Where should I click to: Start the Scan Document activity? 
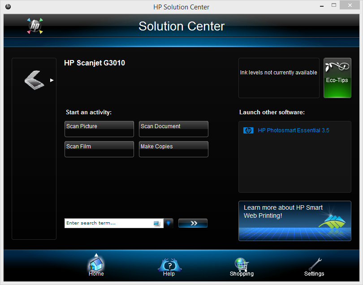pyautogui.click(x=173, y=129)
